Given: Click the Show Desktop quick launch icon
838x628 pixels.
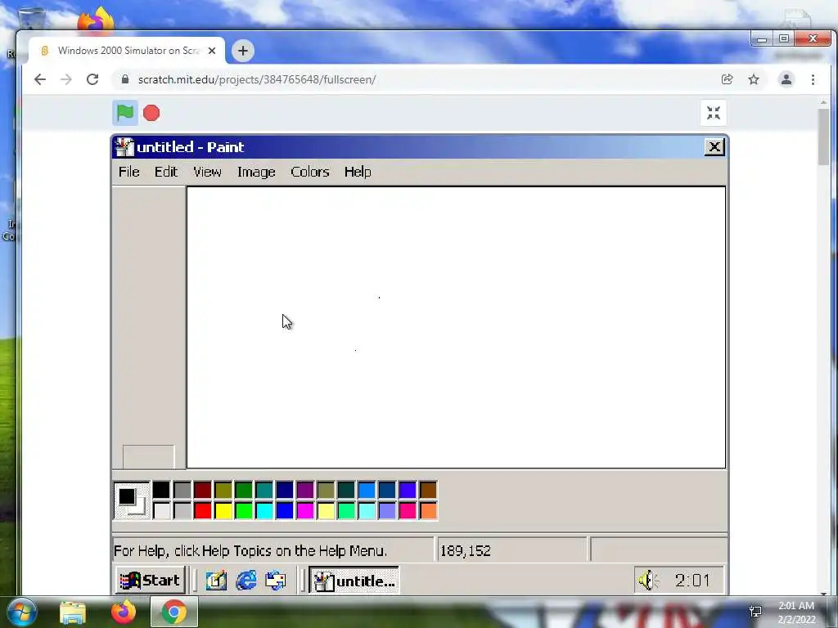Looking at the screenshot, I should point(216,581).
